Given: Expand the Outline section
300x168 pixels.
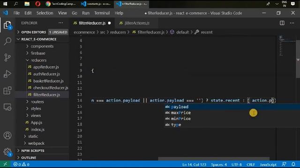Looking at the screenshot, I should 42,158.
